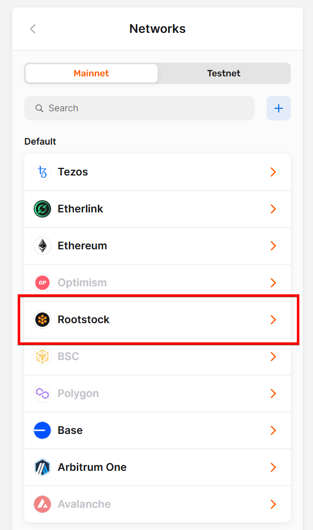This screenshot has height=530, width=313.
Task: Open the Tezos row chevron
Action: point(273,172)
